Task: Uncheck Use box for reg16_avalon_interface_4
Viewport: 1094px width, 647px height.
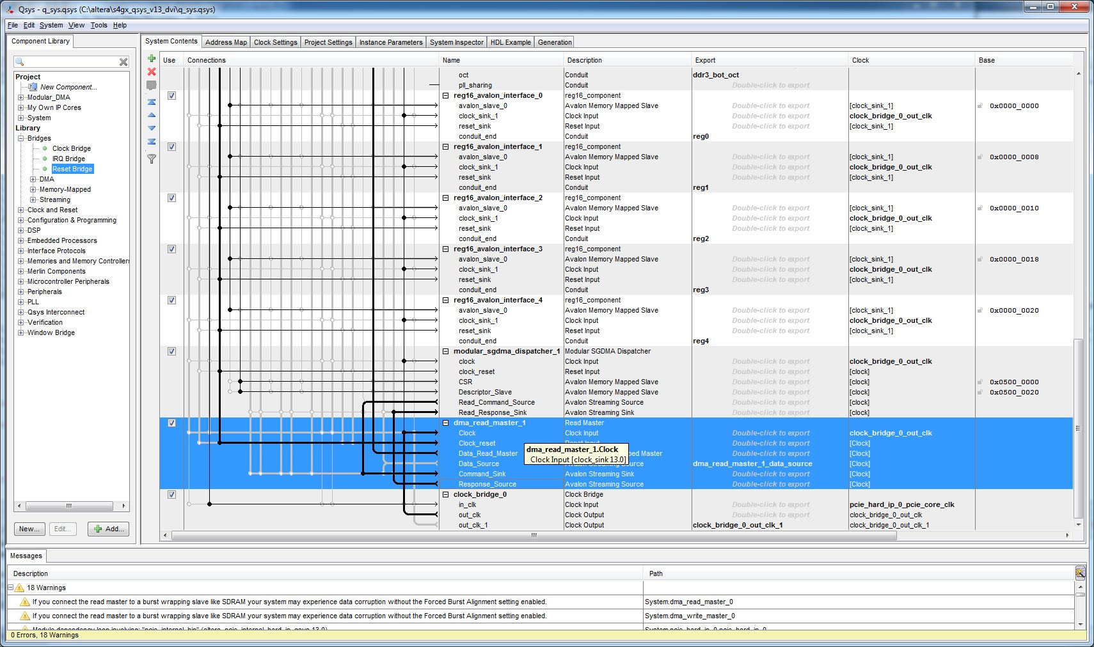Action: [171, 300]
